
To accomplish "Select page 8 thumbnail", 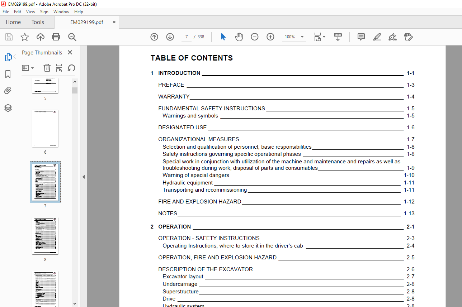I will [45, 236].
